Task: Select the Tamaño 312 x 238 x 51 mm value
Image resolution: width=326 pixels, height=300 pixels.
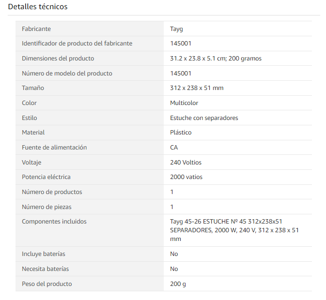Action: pos(197,88)
